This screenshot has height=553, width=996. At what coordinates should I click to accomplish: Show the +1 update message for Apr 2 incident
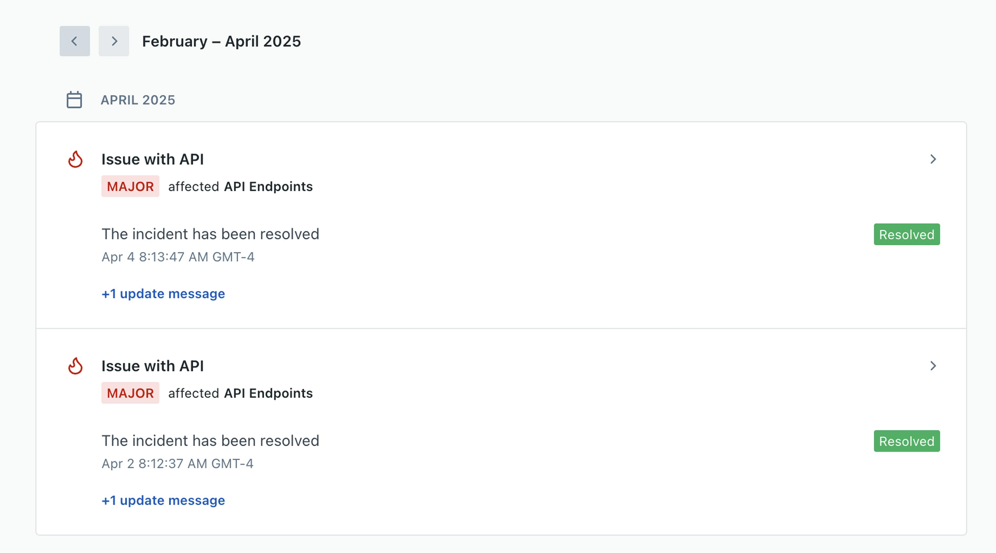(x=163, y=500)
